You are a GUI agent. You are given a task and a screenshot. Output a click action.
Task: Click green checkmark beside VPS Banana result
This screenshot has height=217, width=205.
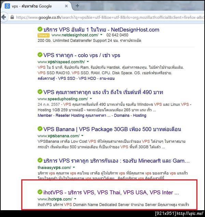point(40,129)
